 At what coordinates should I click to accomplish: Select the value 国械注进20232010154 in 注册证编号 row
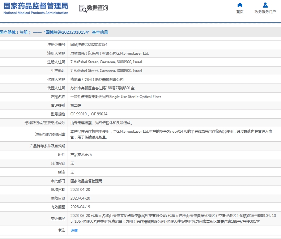89,44
